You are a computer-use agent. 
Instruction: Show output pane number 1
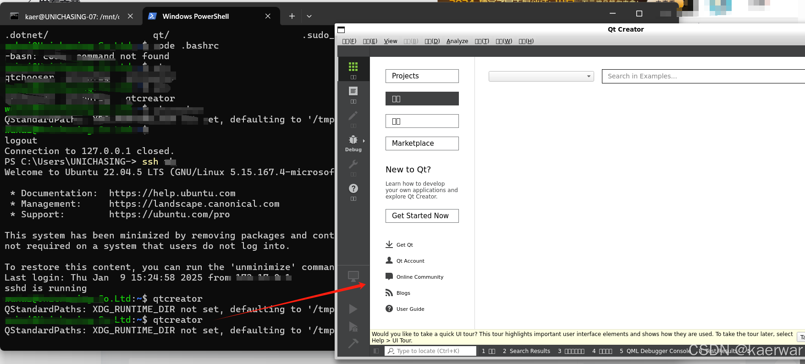[488, 351]
